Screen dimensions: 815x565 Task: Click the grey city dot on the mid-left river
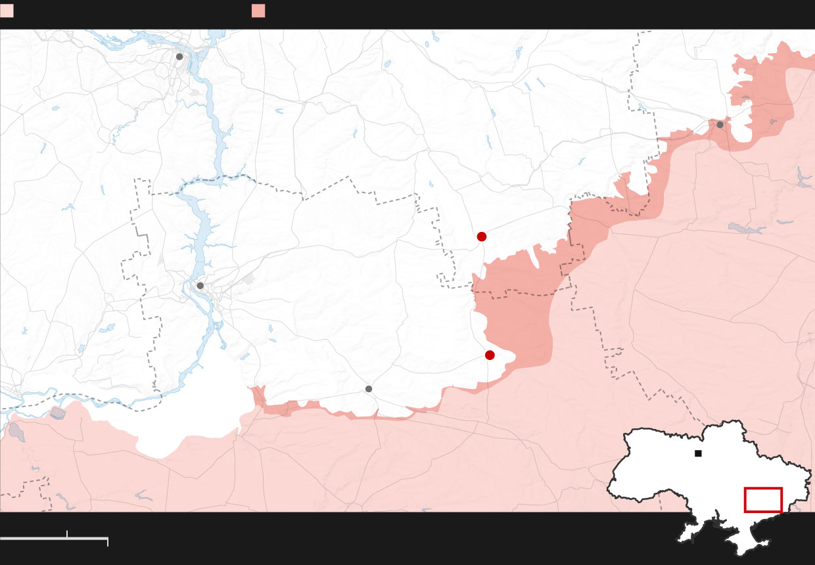click(x=200, y=286)
